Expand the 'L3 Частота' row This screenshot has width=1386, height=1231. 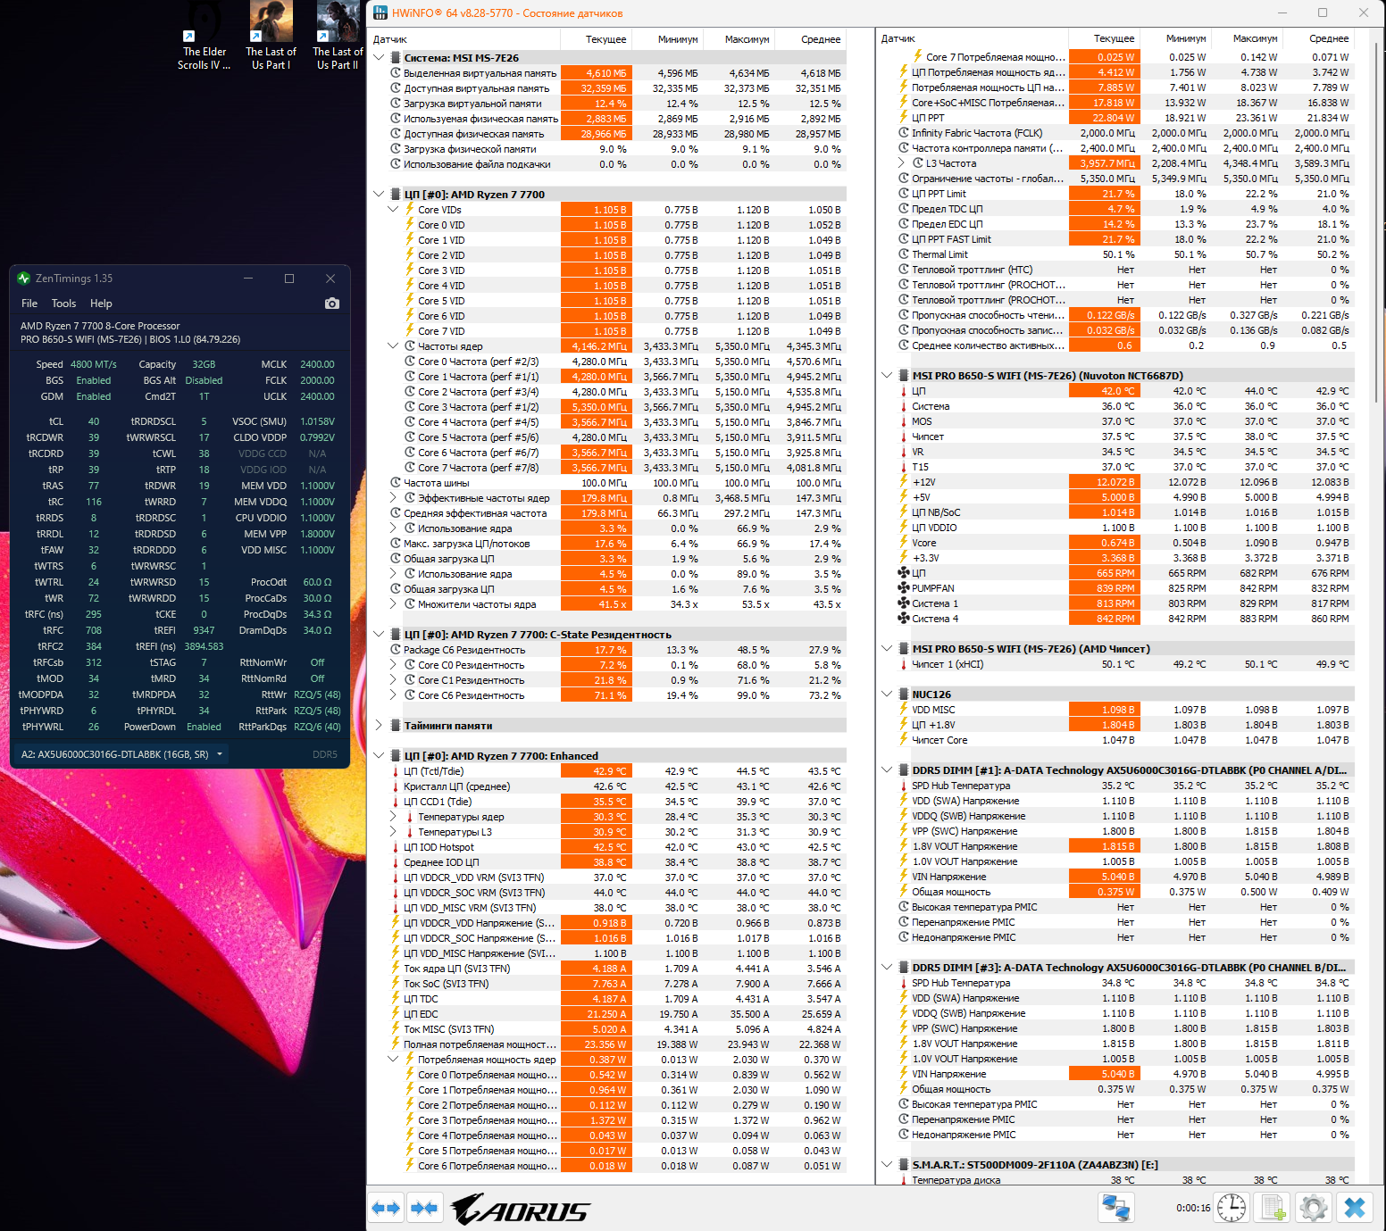point(901,163)
